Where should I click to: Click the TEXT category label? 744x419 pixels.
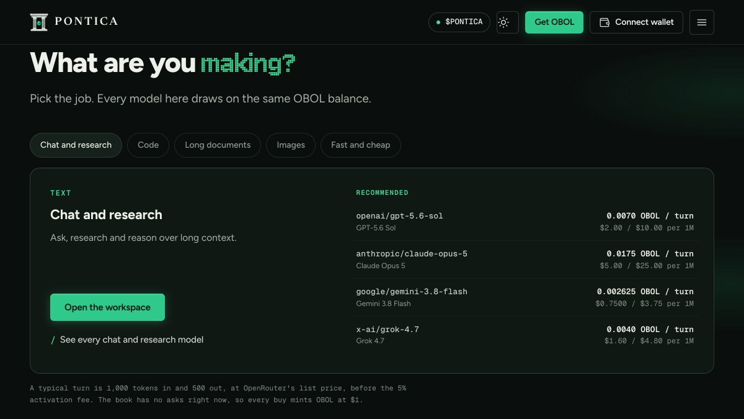point(61,193)
